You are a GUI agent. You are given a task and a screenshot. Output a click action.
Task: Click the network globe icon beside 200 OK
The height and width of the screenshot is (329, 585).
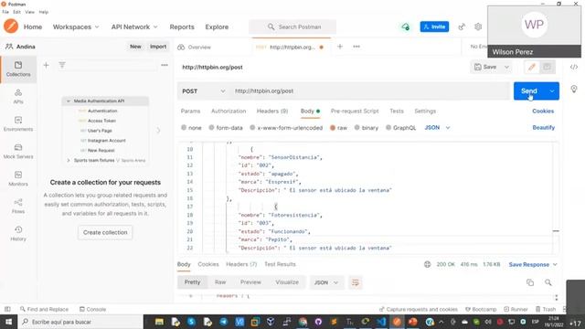pyautogui.click(x=427, y=264)
